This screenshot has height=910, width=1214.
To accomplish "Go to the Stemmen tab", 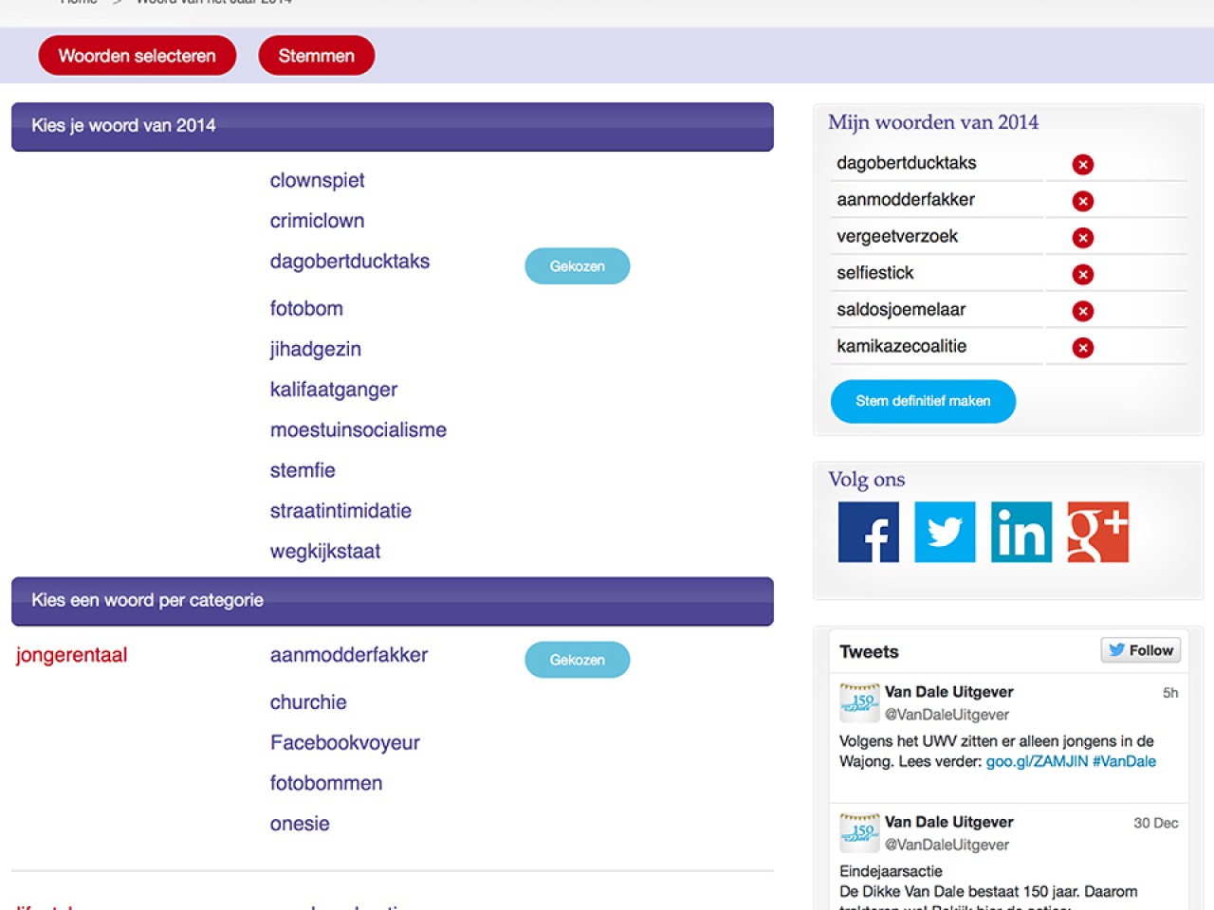I will (x=316, y=56).
